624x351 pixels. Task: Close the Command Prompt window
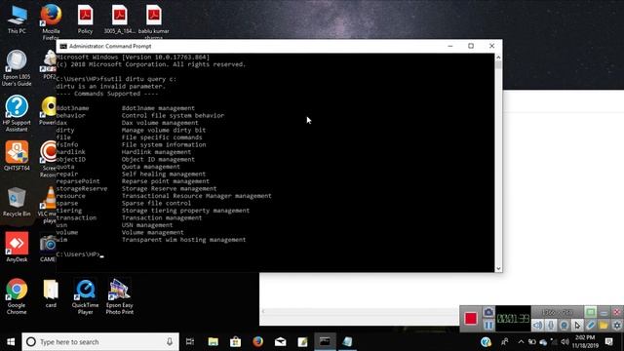pyautogui.click(x=491, y=46)
